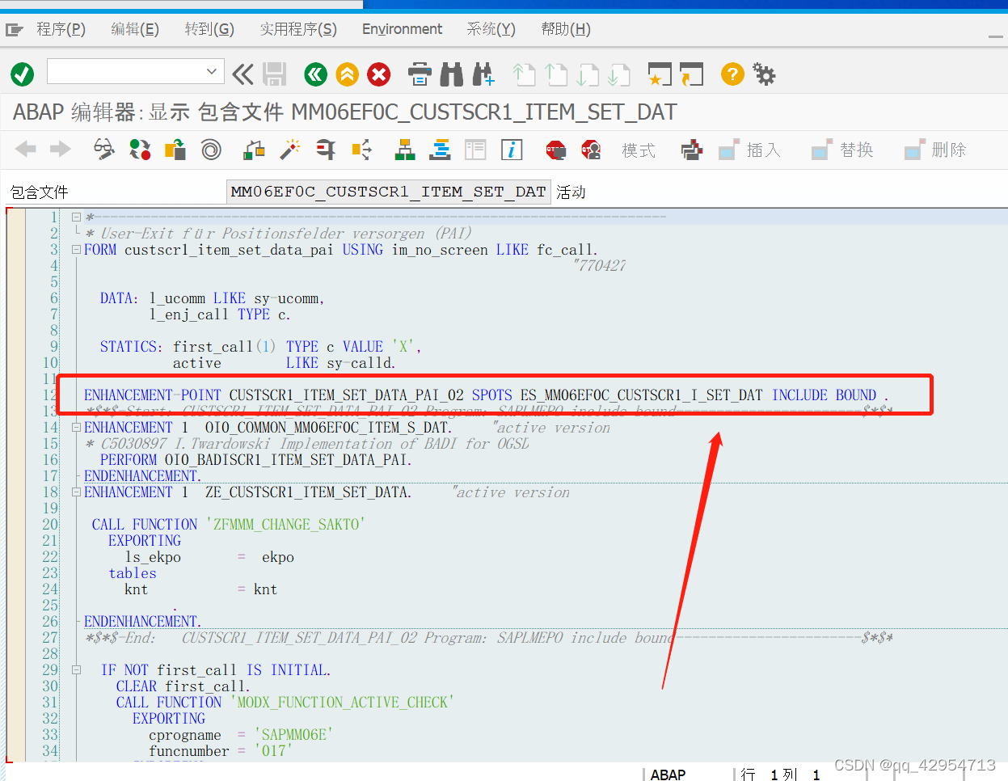Click the yellow Help question mark icon
This screenshot has height=781, width=1008.
coord(732,74)
